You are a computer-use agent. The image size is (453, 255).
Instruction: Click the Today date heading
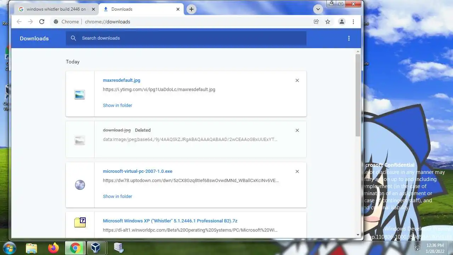(73, 62)
